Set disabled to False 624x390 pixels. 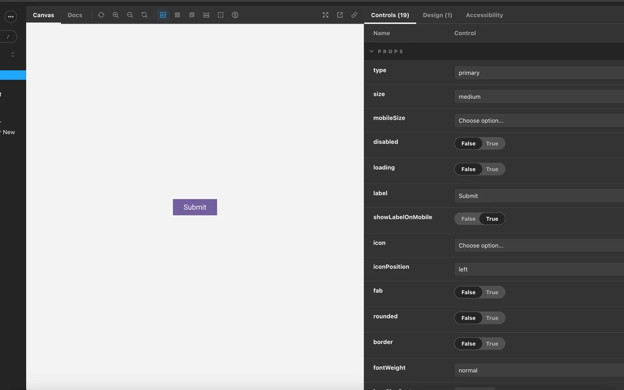pos(469,144)
